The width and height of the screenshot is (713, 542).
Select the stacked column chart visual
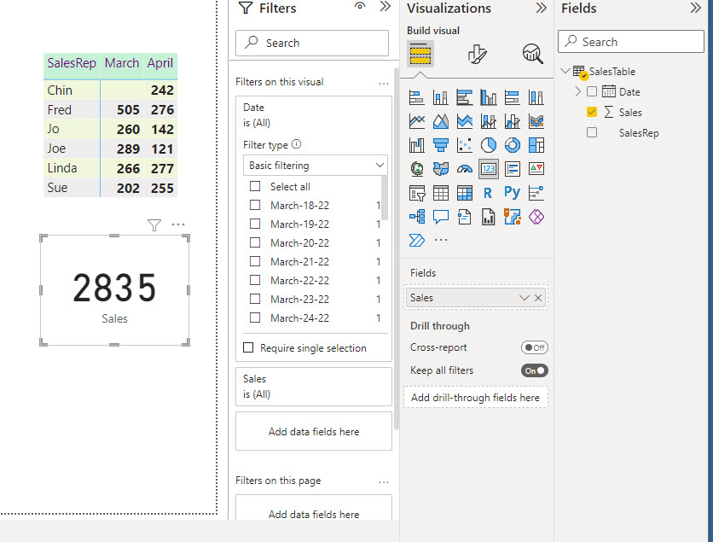pos(441,97)
